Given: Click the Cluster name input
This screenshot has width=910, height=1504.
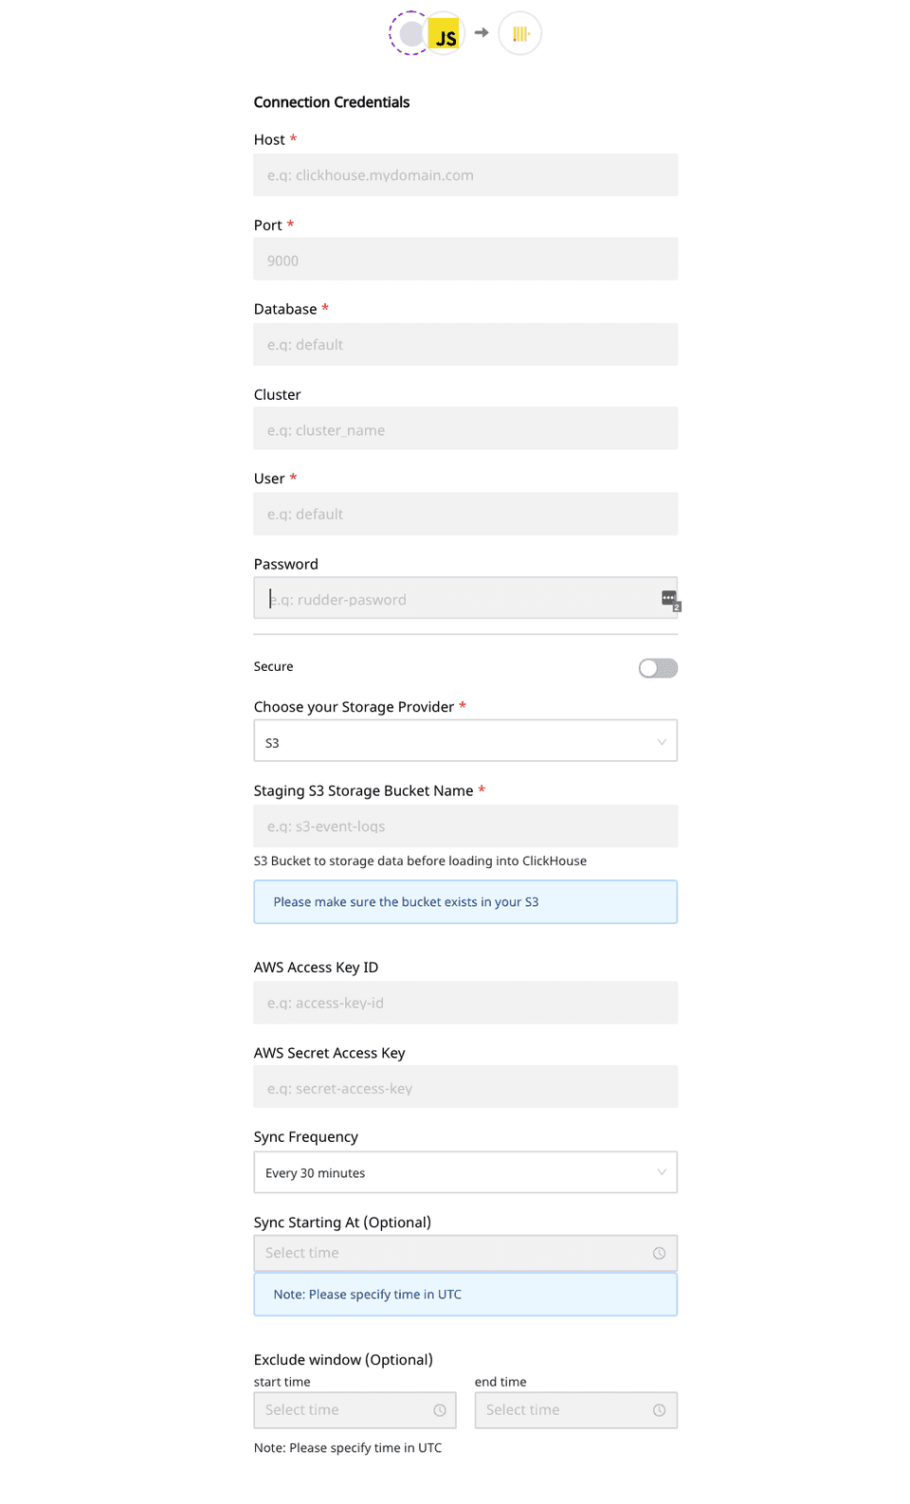Looking at the screenshot, I should pos(464,429).
